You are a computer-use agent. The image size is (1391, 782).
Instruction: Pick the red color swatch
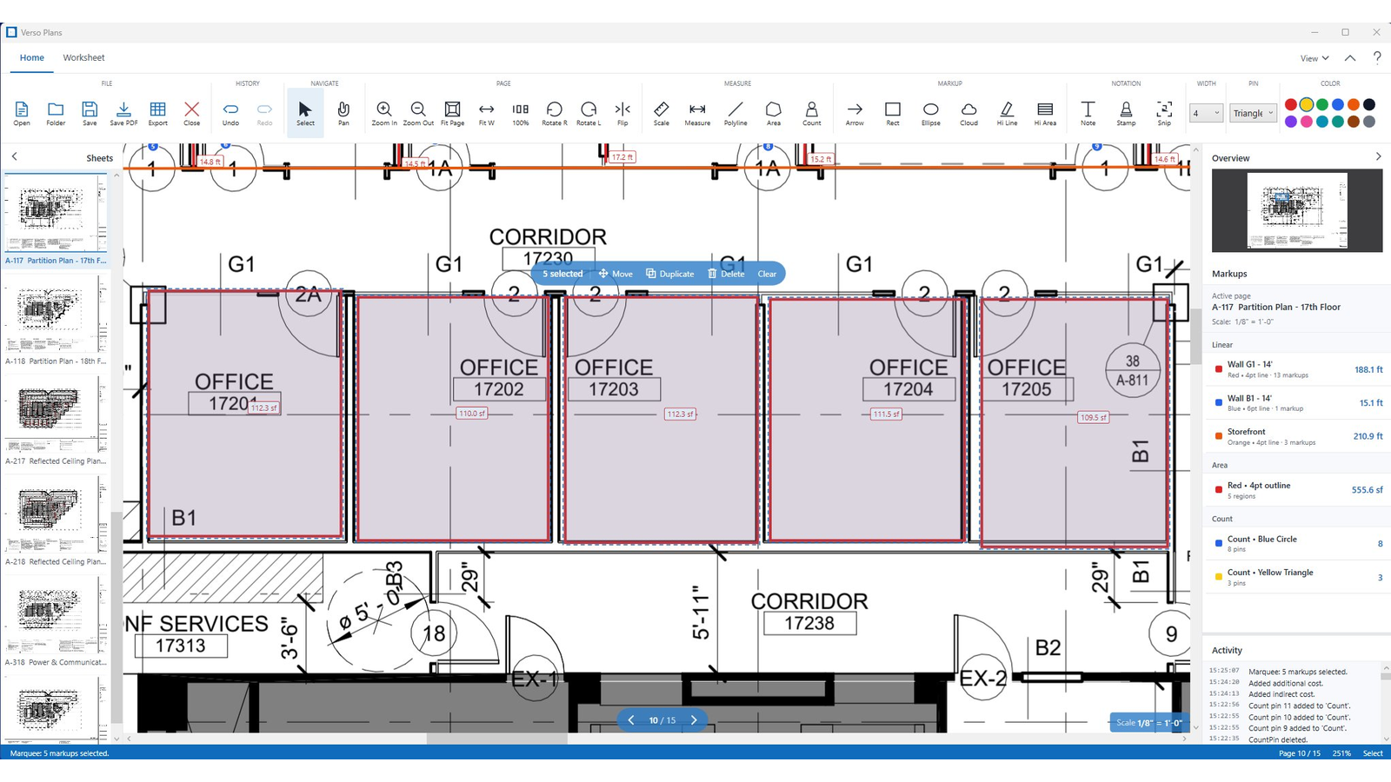click(x=1291, y=104)
